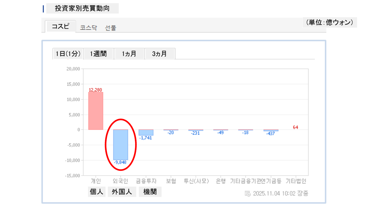Click the clock icon beside the timestamp
Screen dimensions: 368x207
tap(248, 193)
